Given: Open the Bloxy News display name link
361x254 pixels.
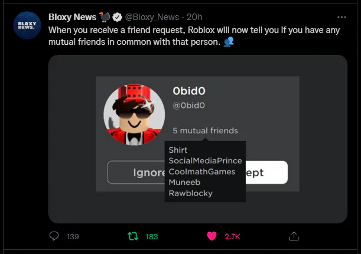Looking at the screenshot, I should tap(72, 17).
